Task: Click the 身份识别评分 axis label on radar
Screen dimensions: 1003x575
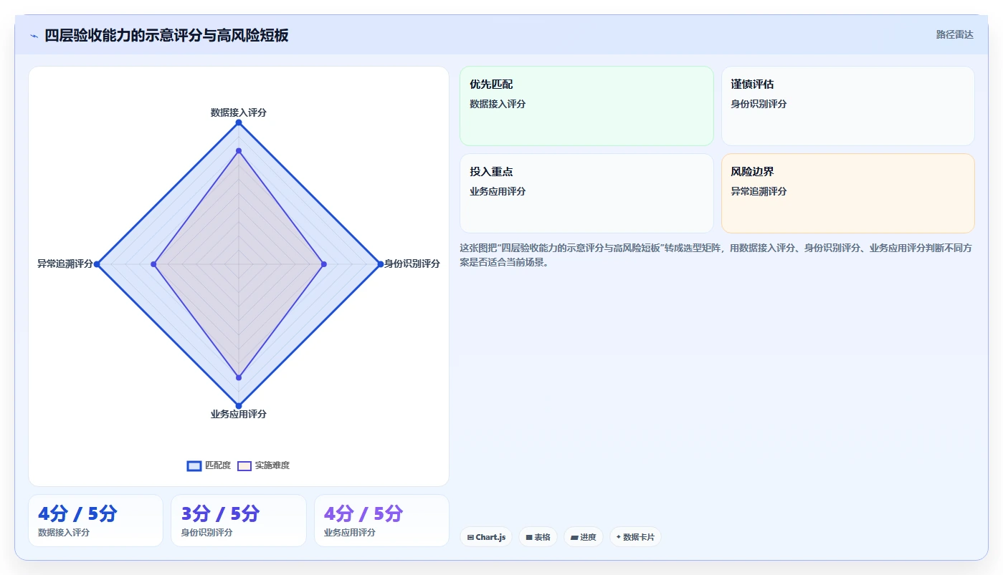Action: pos(412,264)
